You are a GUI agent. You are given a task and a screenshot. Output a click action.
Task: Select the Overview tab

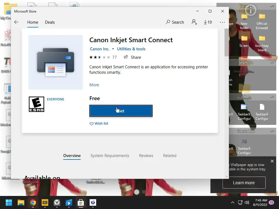(x=72, y=156)
